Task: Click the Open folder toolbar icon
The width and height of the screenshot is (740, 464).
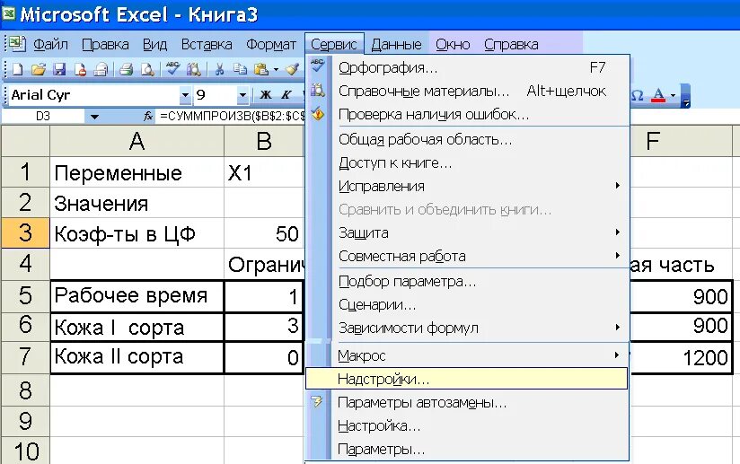Action: [39, 69]
